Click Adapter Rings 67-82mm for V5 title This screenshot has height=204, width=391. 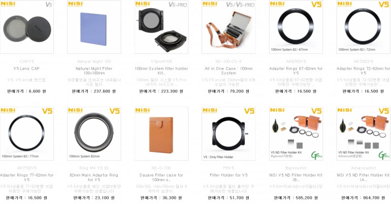pyautogui.click(x=296, y=71)
